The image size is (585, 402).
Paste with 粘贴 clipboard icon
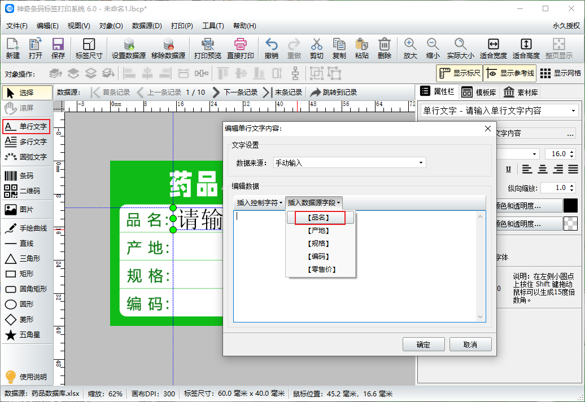point(361,48)
